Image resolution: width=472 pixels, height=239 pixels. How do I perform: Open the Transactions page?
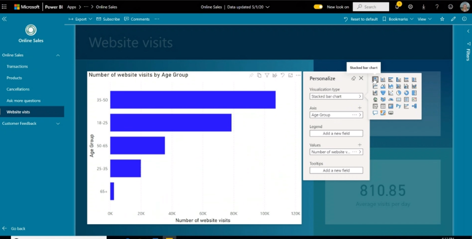point(17,66)
